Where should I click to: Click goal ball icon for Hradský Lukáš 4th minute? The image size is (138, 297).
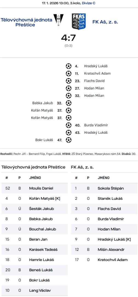click(69, 66)
